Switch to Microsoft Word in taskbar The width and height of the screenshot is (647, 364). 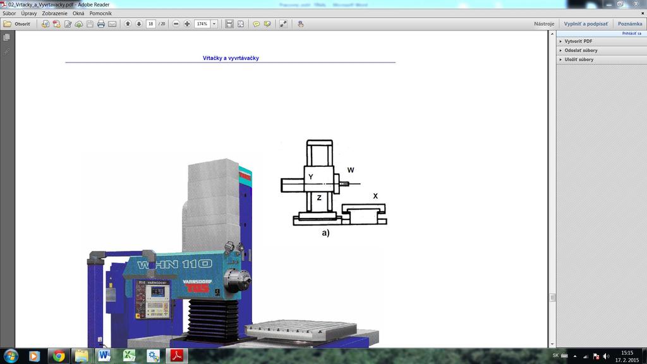(105, 356)
